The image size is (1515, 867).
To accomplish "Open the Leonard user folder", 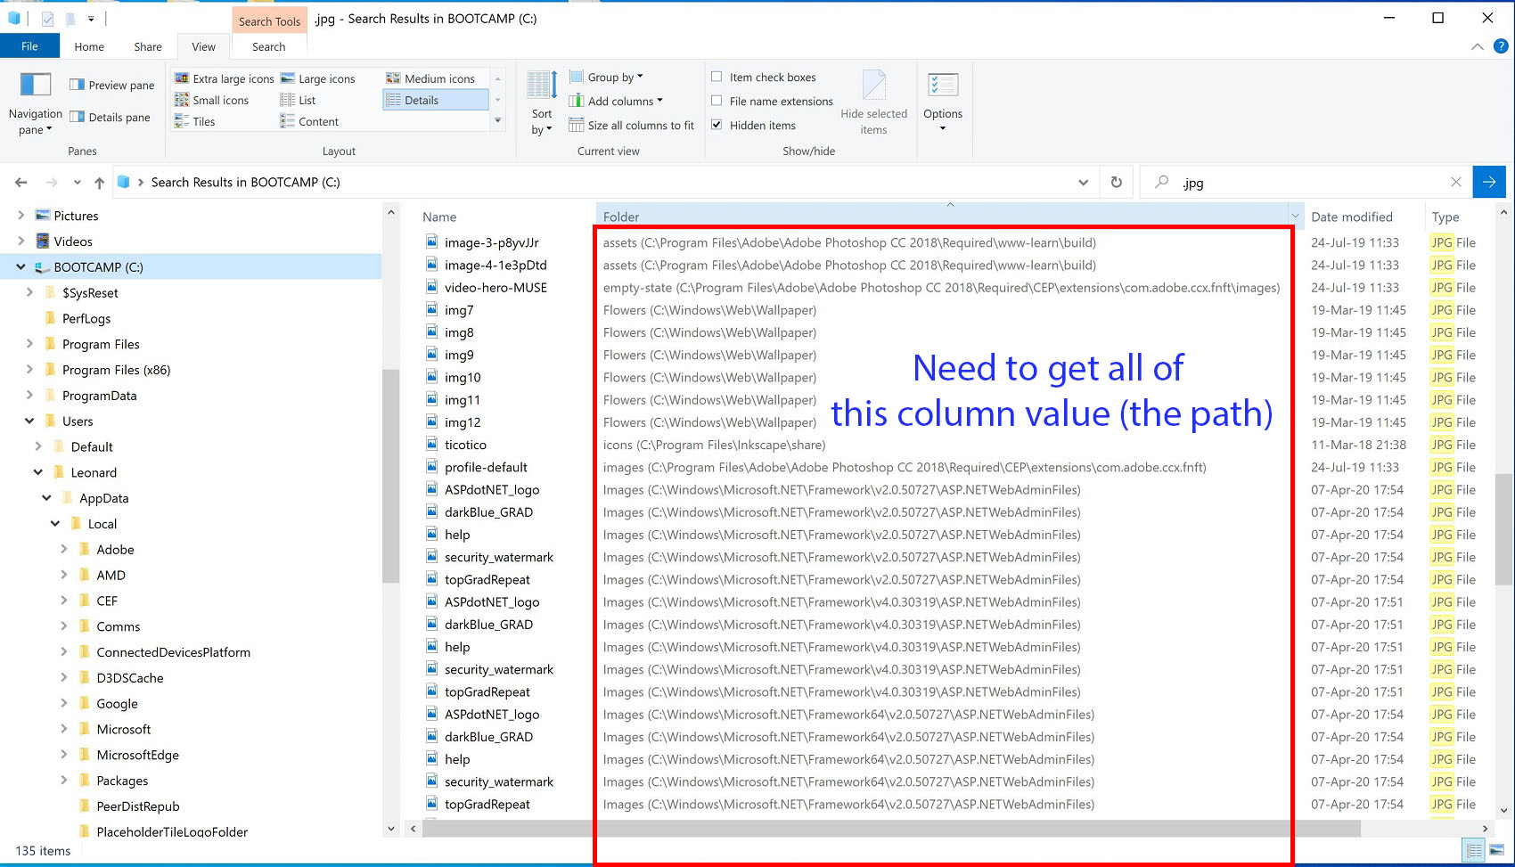I will [x=94, y=472].
